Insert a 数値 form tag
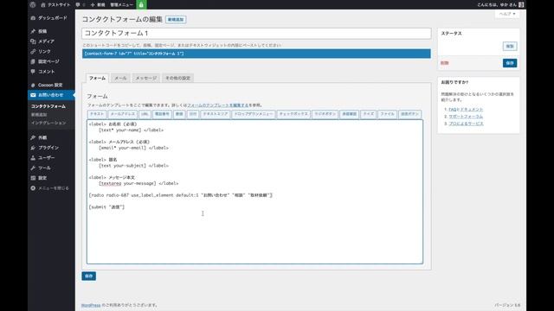Viewport: 554px width, 311px height. (179, 114)
